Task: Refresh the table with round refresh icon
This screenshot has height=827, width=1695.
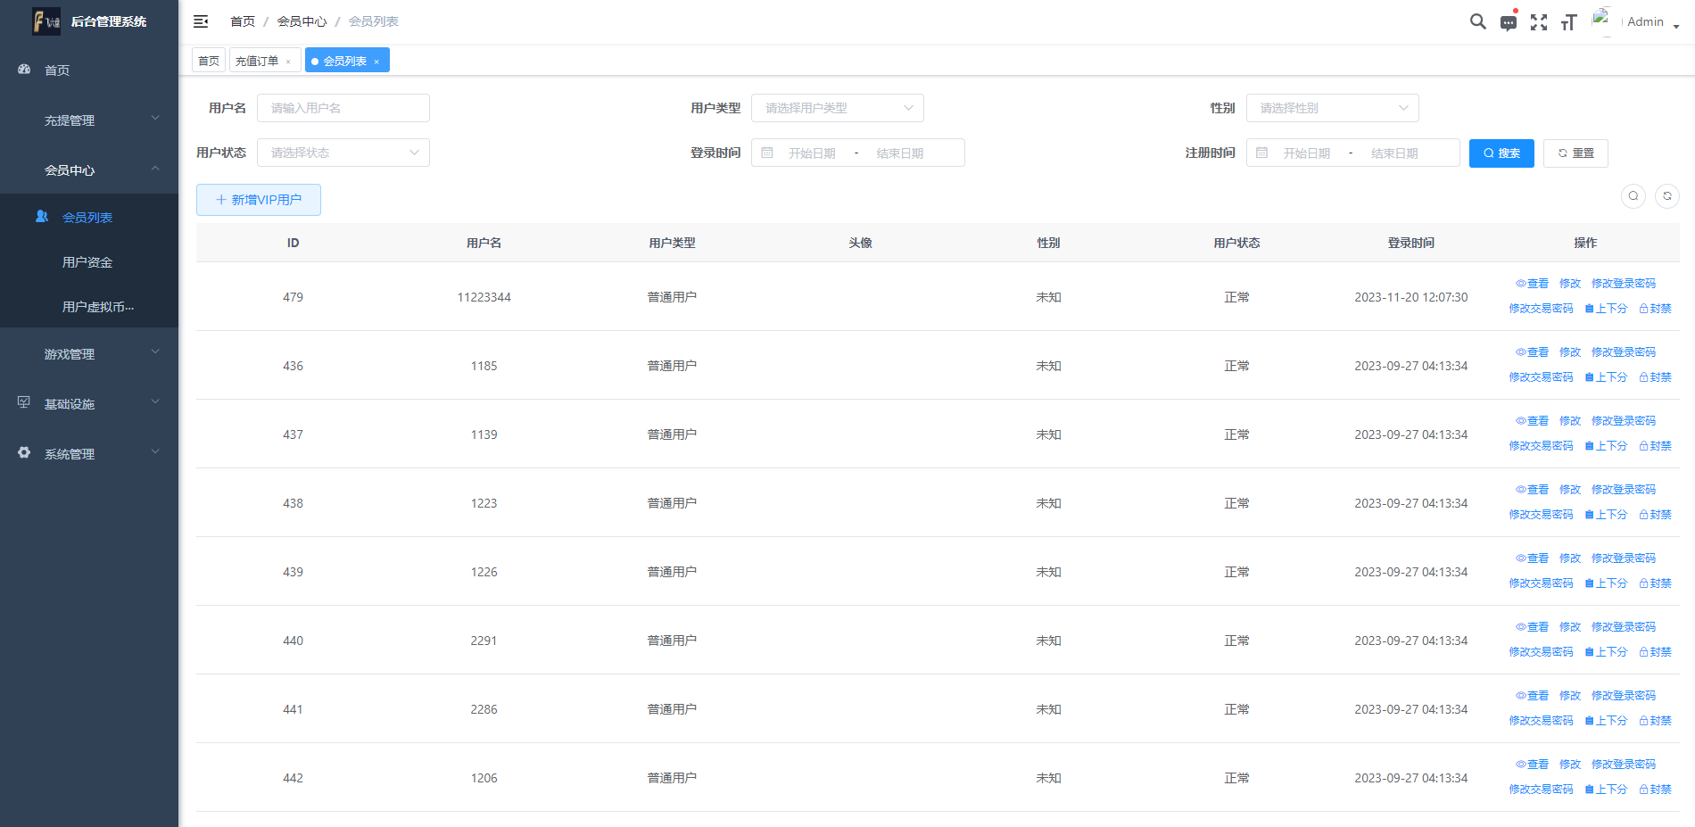Action: (x=1666, y=196)
